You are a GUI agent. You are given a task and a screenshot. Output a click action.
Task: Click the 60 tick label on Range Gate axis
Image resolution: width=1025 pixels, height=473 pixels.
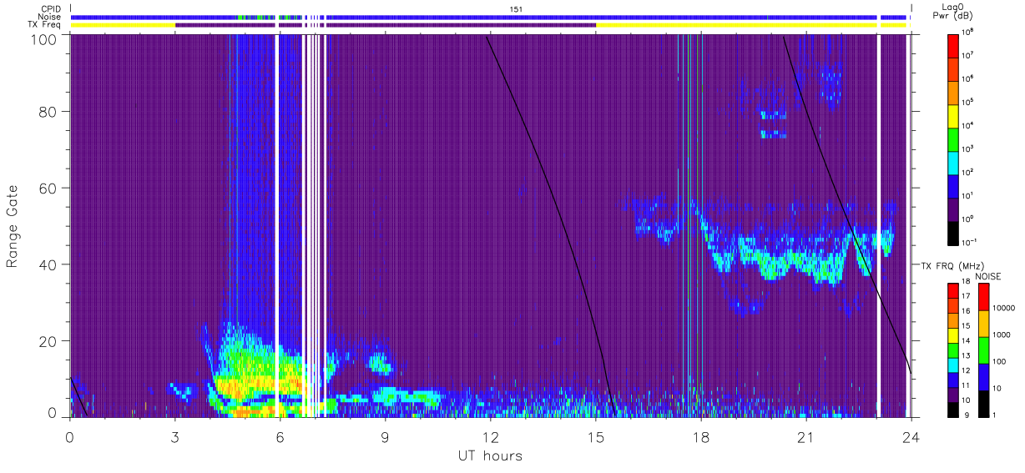coord(48,189)
